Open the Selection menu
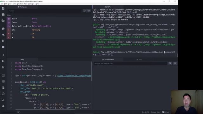 20,4
